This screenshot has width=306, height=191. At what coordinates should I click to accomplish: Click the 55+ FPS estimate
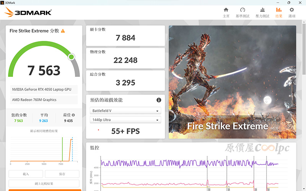point(125,131)
